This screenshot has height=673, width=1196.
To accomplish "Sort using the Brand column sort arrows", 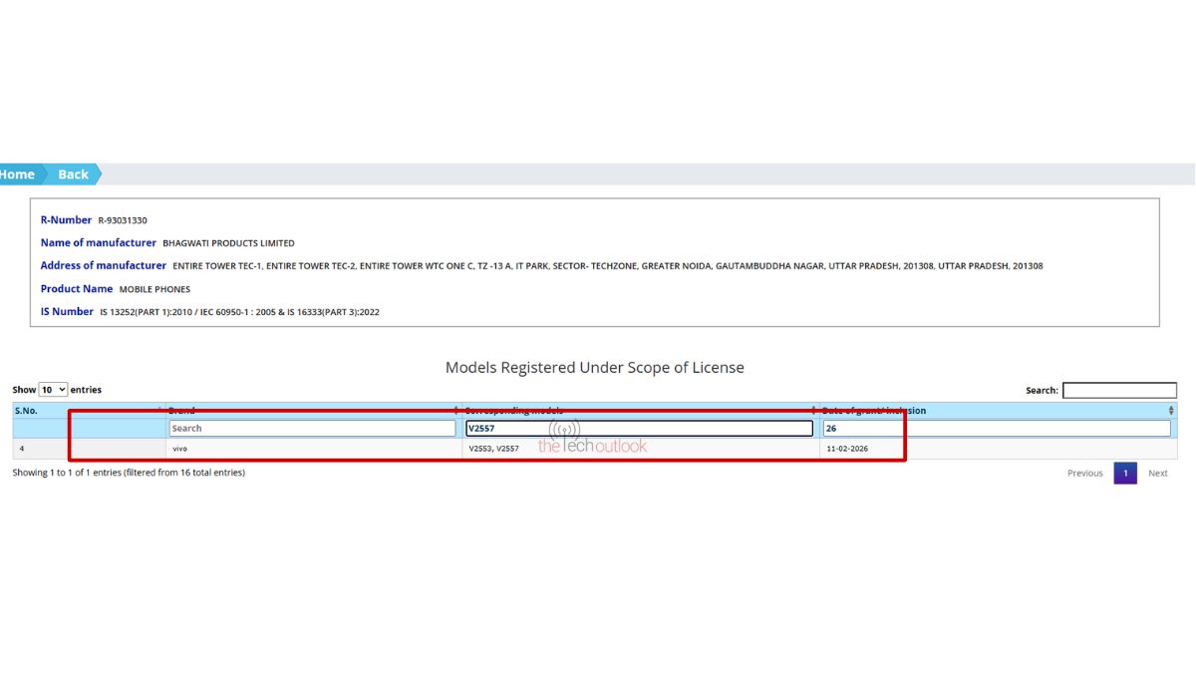I will [x=456, y=410].
